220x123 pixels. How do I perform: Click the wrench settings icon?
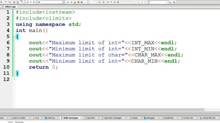pyautogui.click(x=174, y=2)
